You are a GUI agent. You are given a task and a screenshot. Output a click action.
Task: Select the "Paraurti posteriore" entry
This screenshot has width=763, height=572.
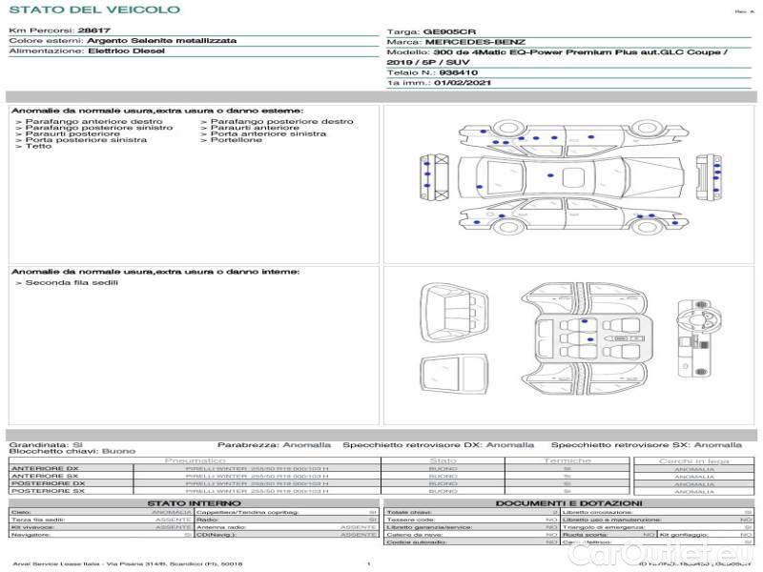point(72,133)
